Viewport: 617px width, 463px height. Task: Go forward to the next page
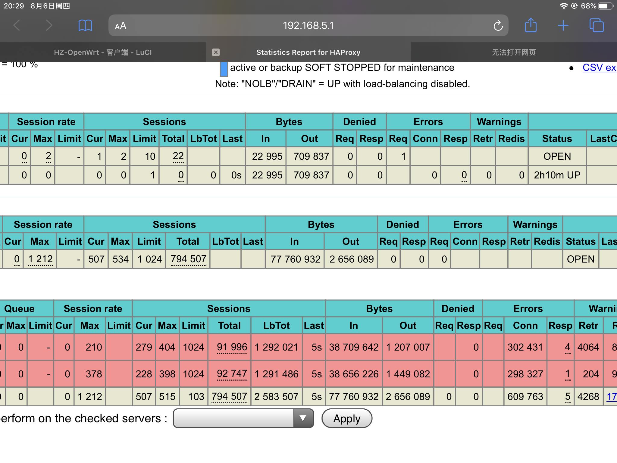coord(49,25)
